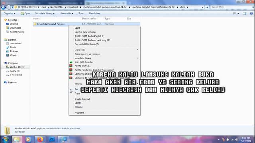The width and height of the screenshot is (255, 143).
Task: Choose Add to GOM Audio as next song
Action: 104,40
